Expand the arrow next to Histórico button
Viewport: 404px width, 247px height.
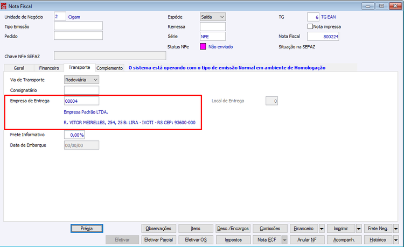click(x=396, y=240)
